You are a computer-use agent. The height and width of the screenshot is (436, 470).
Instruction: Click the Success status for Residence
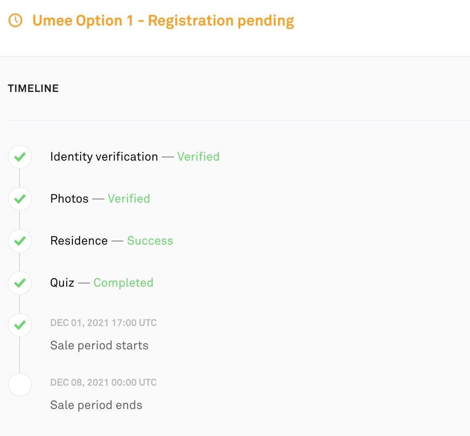click(150, 241)
